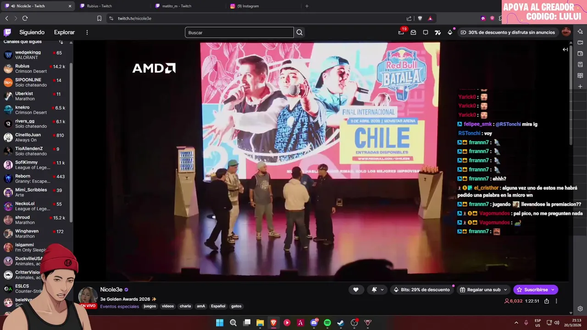Click 30% de descuento ad-free offer
Image resolution: width=587 pixels, height=330 pixels.
508,33
